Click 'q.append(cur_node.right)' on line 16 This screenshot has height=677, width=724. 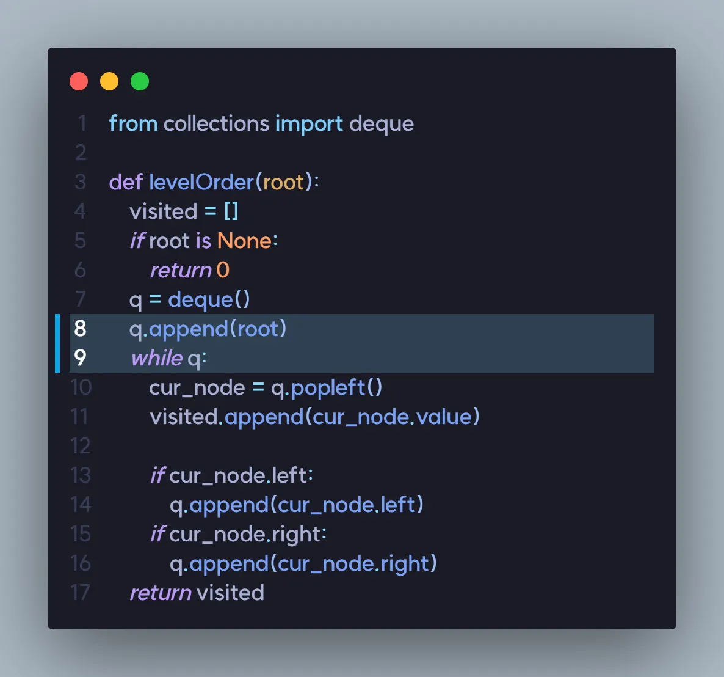pos(303,563)
